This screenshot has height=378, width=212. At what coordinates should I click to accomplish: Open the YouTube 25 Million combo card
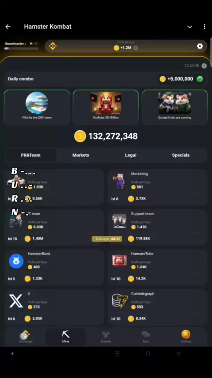[106, 107]
